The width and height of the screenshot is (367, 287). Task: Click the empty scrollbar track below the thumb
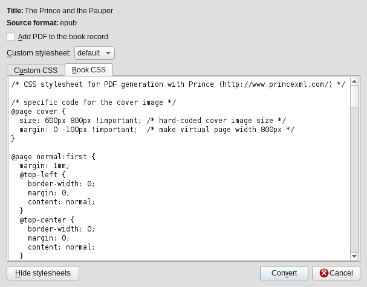[354, 181]
